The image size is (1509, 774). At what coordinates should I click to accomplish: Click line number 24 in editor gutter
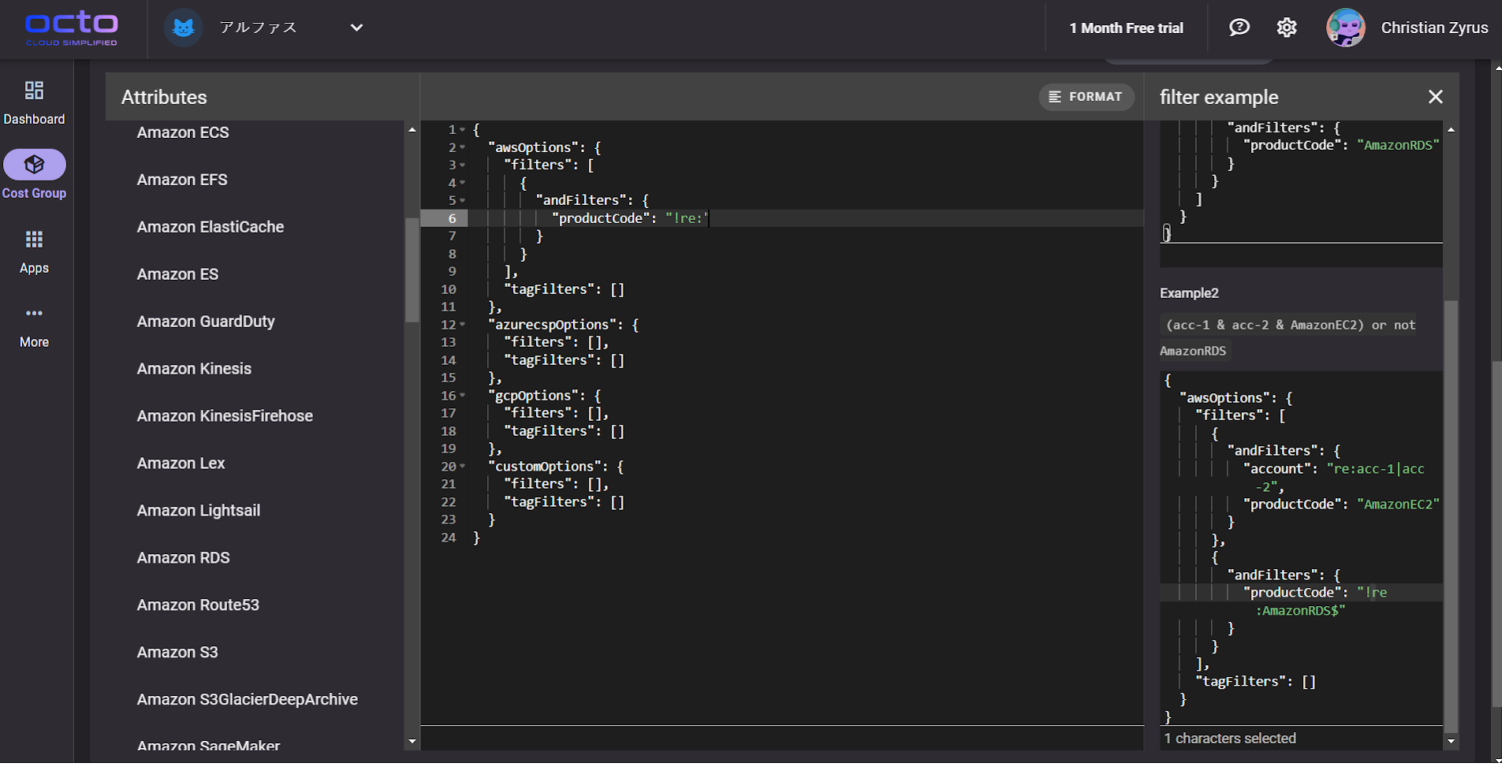coord(449,538)
